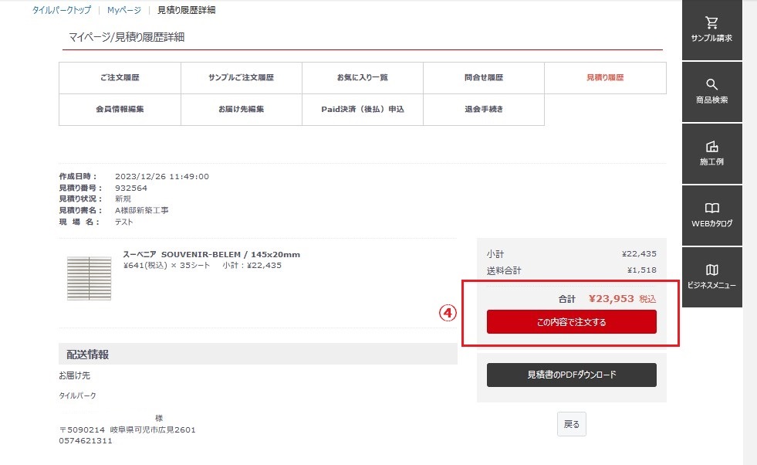
Task: Click the この内容で注文する order button
Action: (x=571, y=322)
